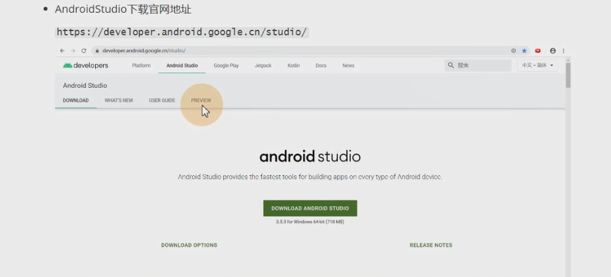Click the red extension icon in browser toolbar
The image size is (611, 277).
(538, 51)
